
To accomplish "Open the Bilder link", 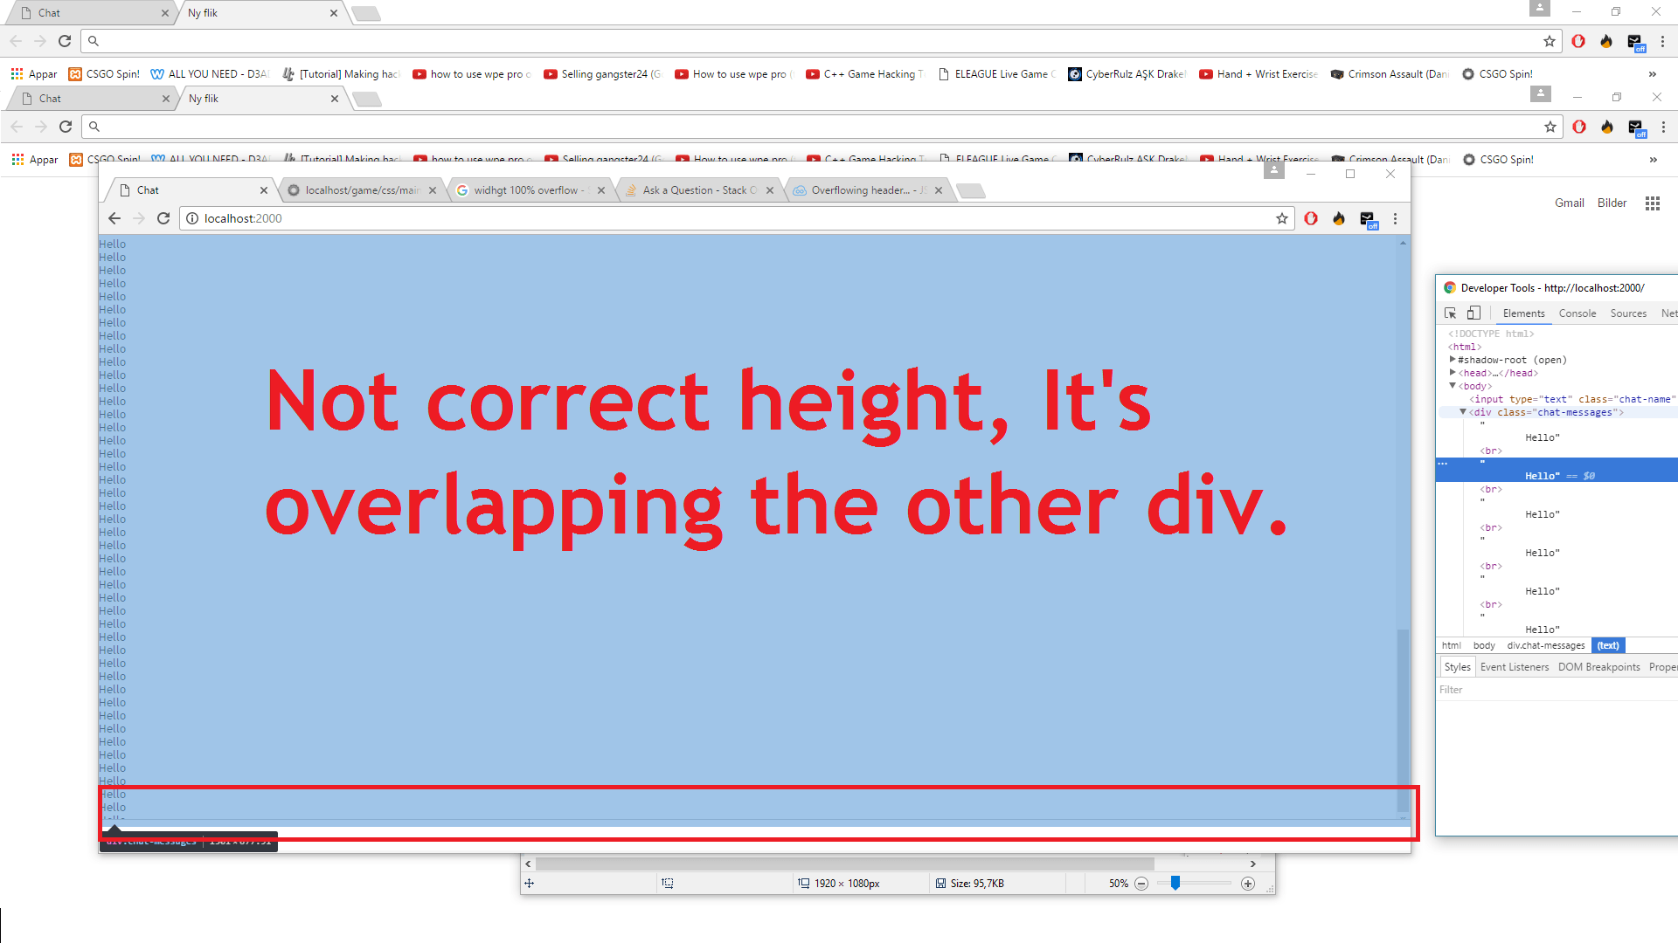I will [x=1612, y=203].
